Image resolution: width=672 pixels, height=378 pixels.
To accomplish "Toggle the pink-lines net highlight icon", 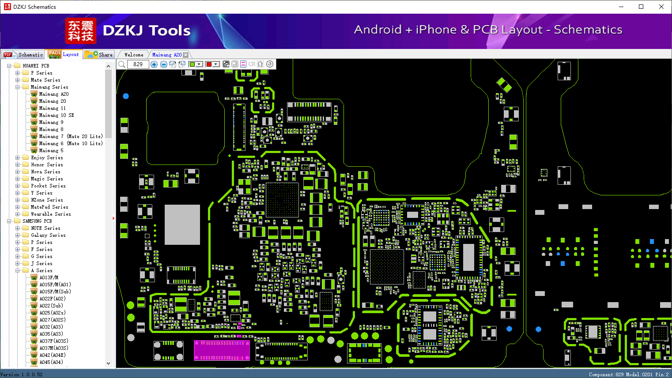I will click(243, 64).
